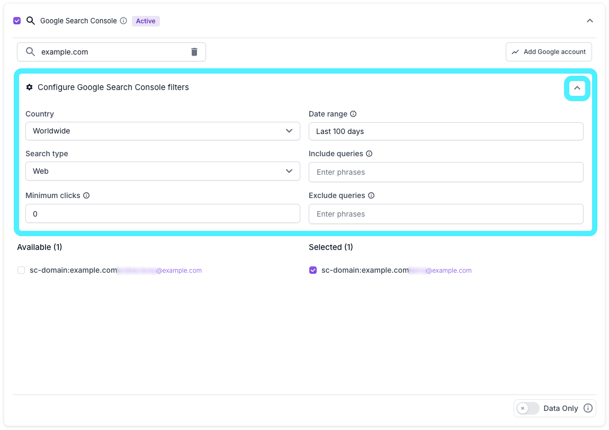
Task: Click the search icon in example.com field
Action: [x=30, y=52]
